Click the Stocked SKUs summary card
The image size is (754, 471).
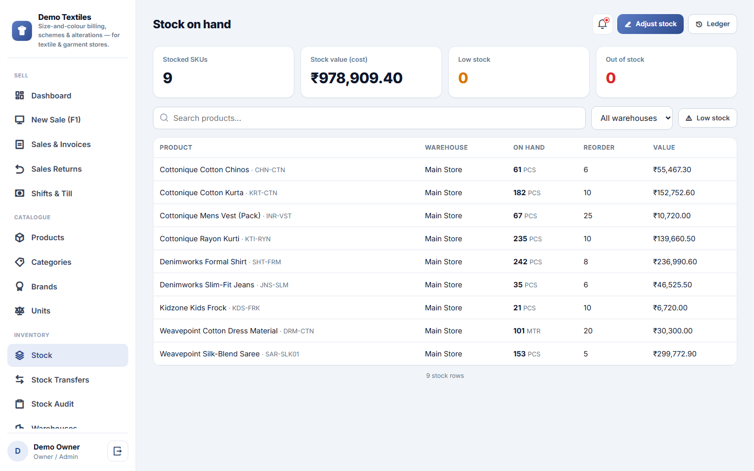coord(224,72)
